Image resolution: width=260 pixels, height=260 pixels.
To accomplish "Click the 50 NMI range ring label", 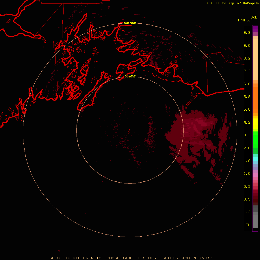I will pyautogui.click(x=130, y=77).
